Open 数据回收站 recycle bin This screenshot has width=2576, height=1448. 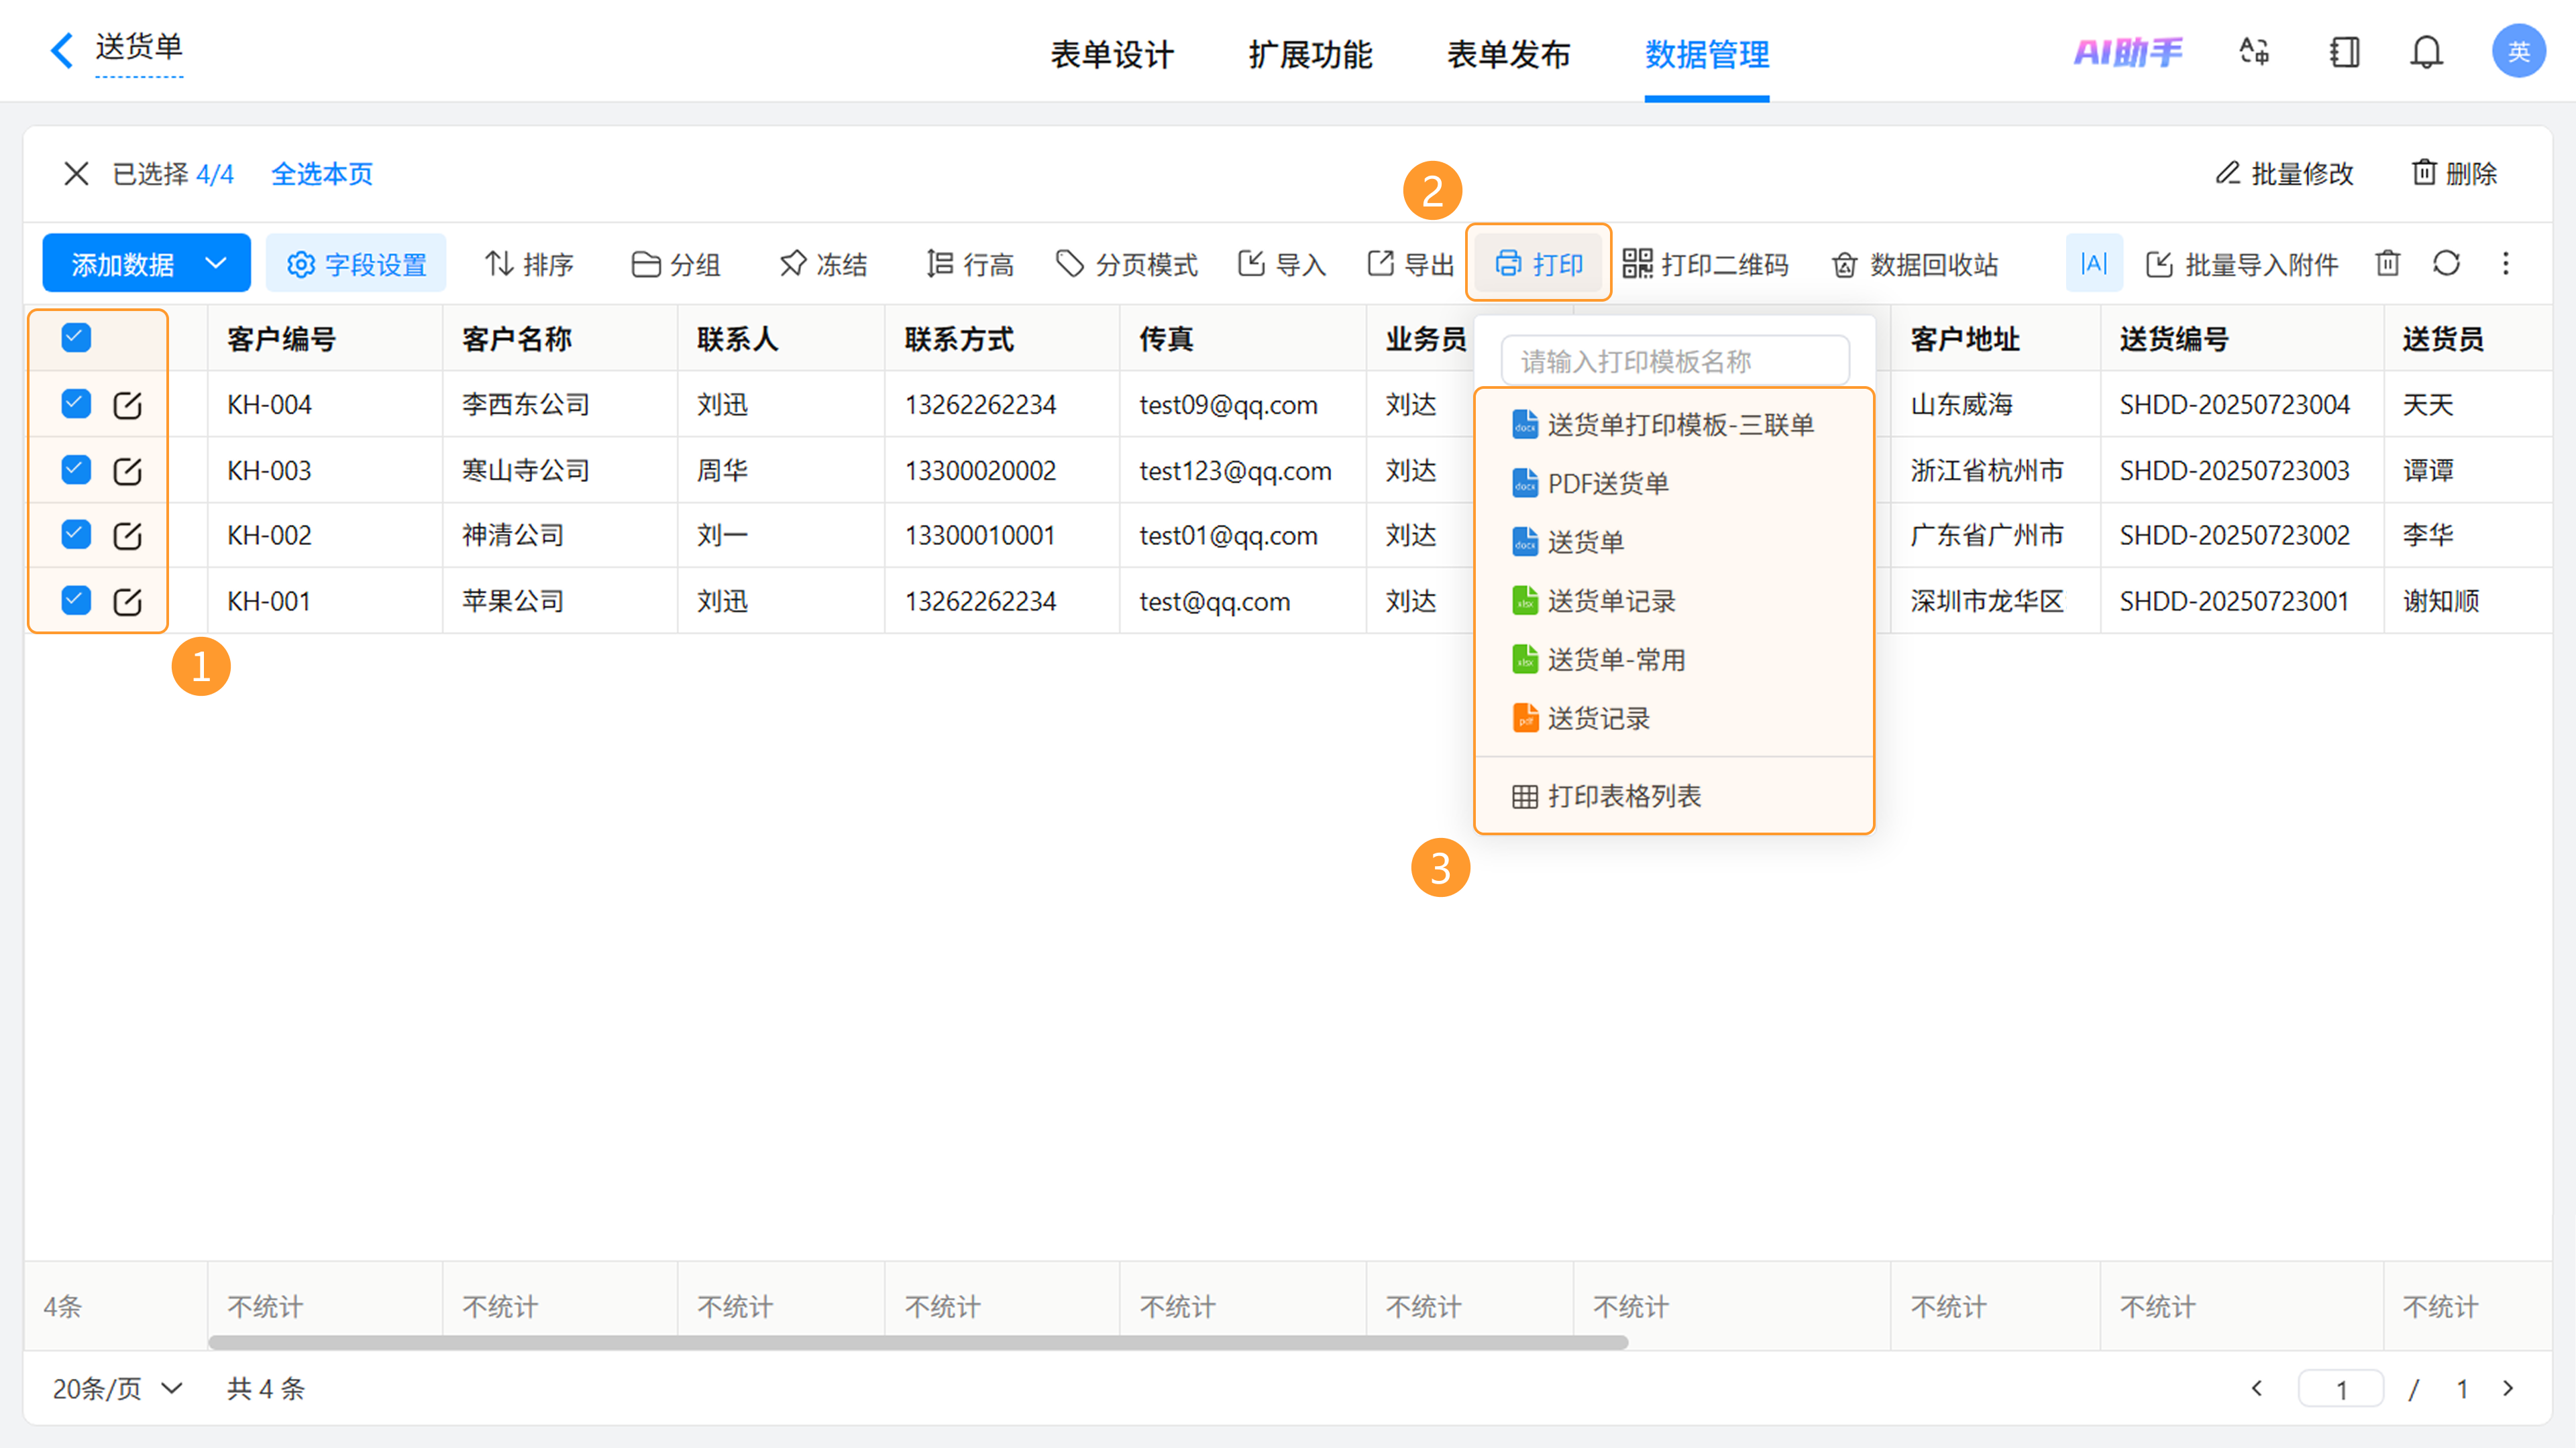tap(1915, 264)
